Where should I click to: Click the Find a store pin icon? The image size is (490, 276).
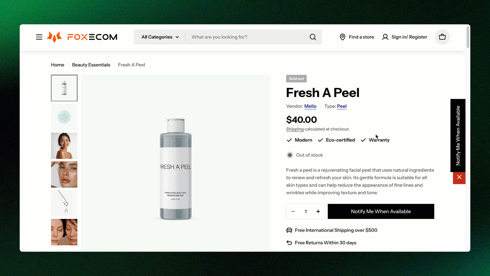[342, 37]
